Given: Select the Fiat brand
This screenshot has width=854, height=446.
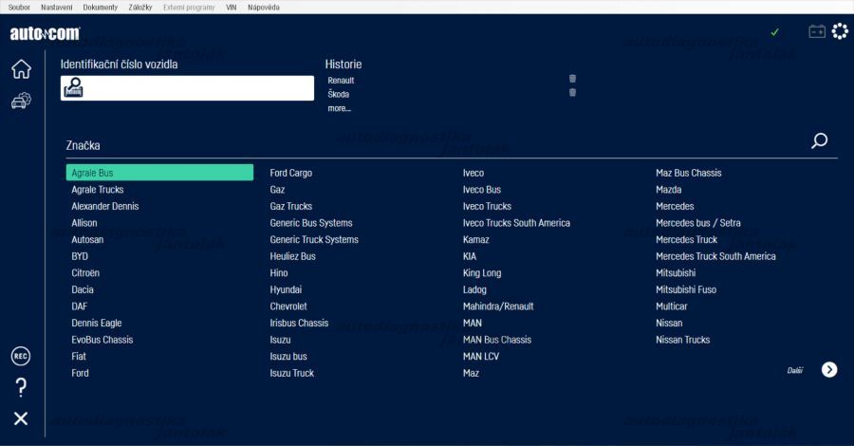Looking at the screenshot, I should point(79,356).
